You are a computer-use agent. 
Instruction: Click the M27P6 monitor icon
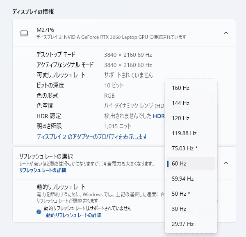(x=24, y=33)
